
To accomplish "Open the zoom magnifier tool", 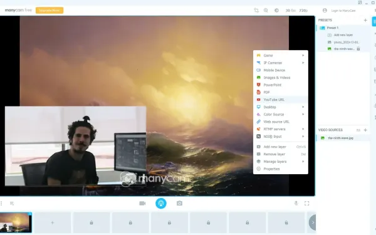I will (x=266, y=10).
